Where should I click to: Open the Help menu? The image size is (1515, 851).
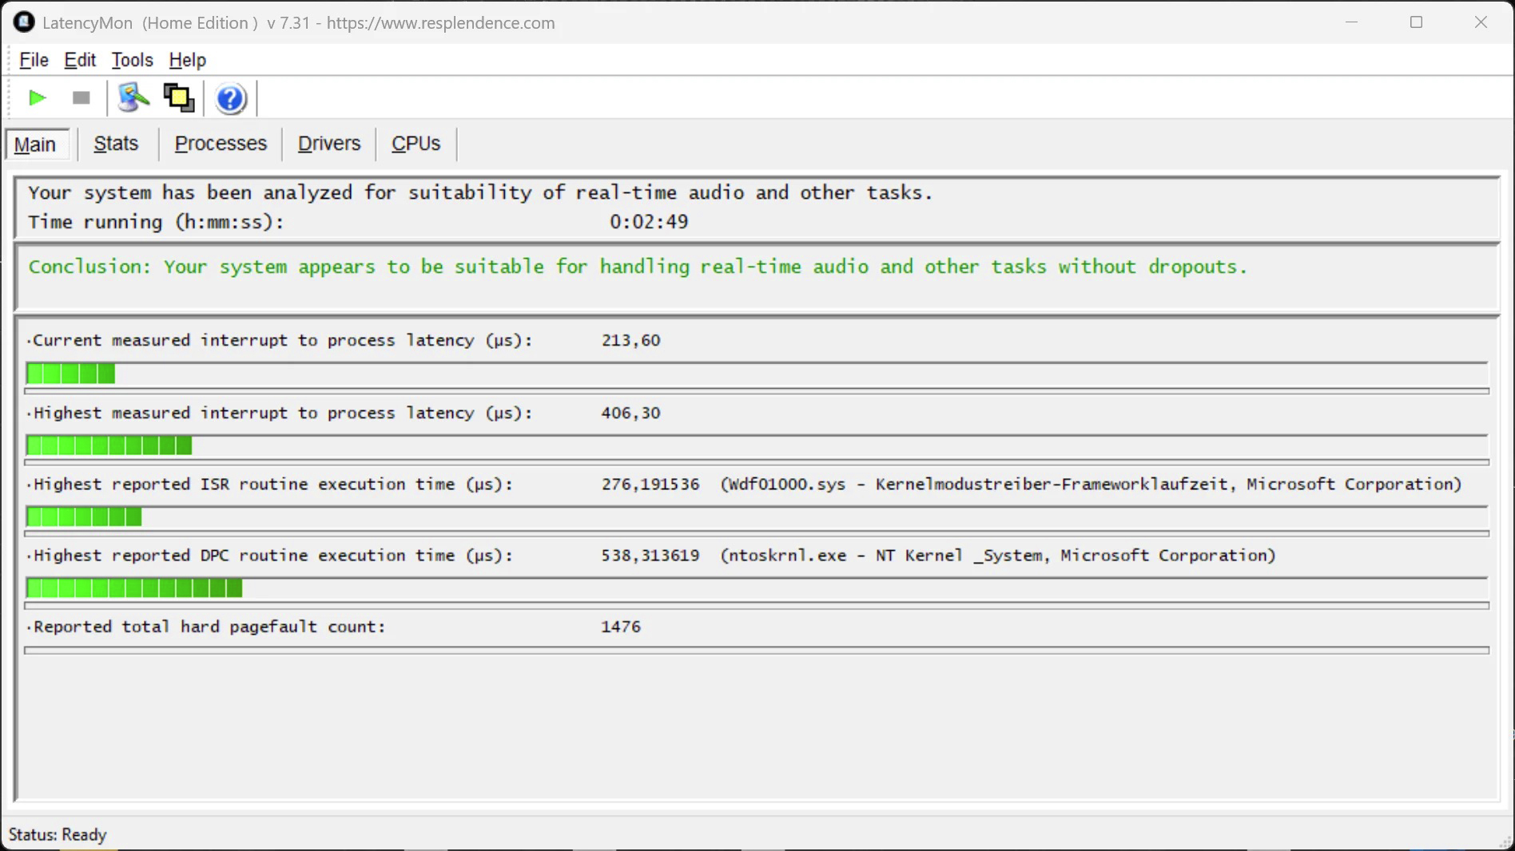click(187, 60)
